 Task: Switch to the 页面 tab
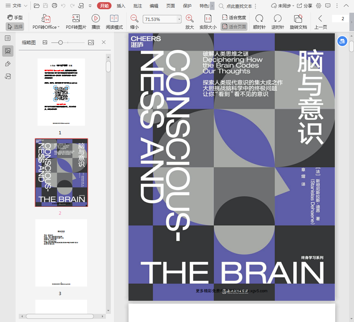coord(171,6)
